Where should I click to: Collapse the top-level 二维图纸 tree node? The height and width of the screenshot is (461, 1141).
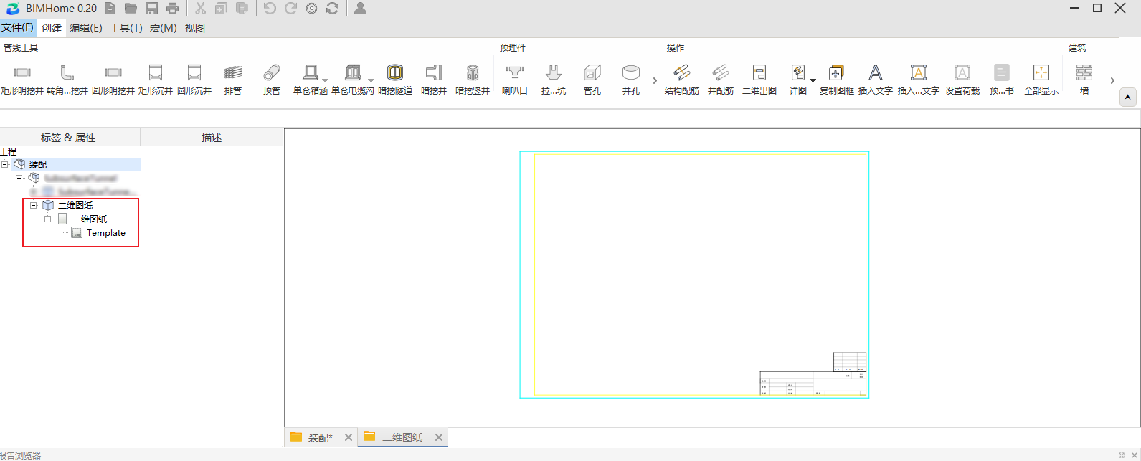[x=33, y=205]
